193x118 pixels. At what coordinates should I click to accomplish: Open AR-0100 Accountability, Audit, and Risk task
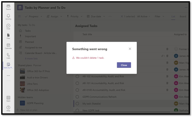point(104,90)
